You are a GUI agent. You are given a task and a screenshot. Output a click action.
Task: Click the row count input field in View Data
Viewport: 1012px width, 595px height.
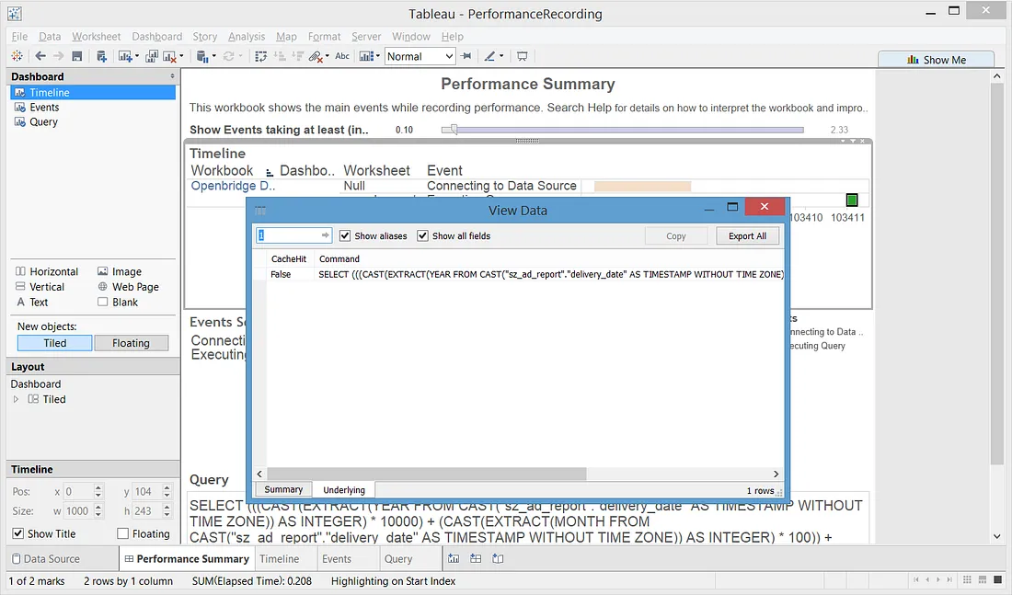(293, 235)
